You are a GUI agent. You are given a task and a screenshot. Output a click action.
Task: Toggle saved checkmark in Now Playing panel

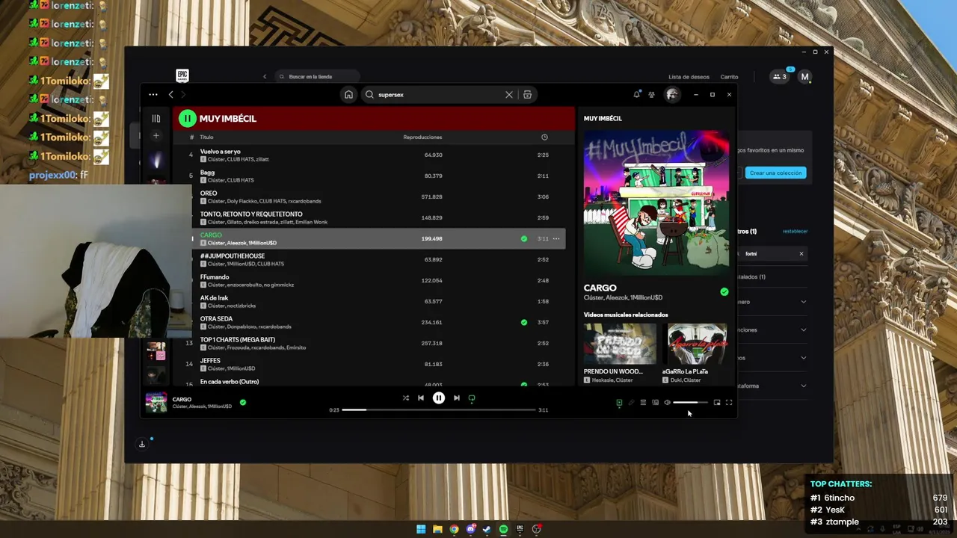tap(724, 292)
